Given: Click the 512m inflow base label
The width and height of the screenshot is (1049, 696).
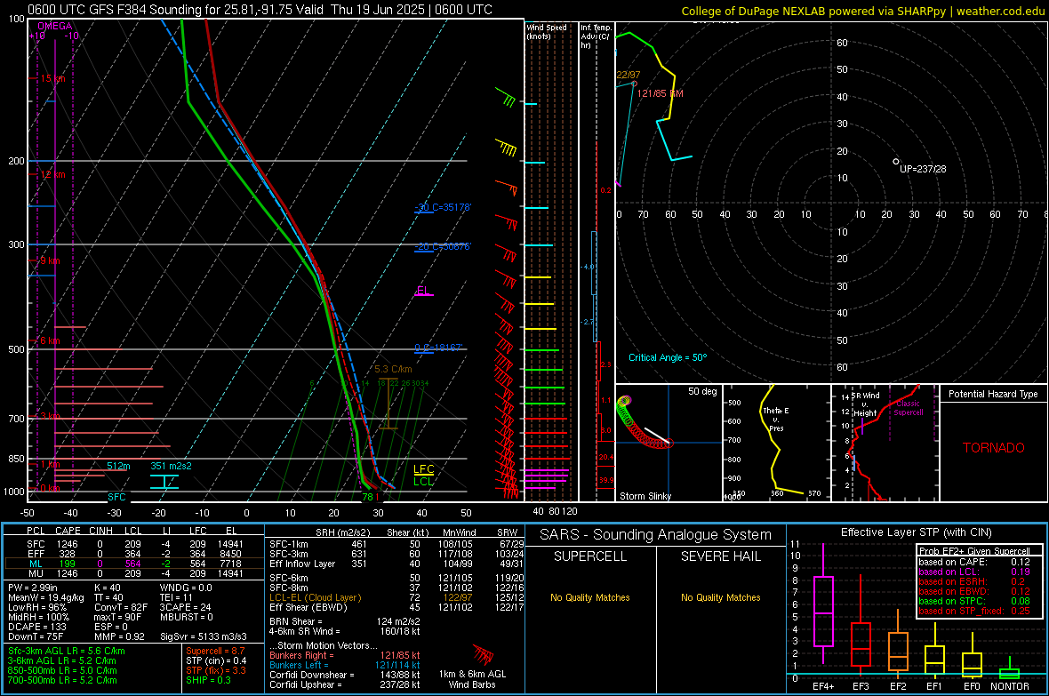Looking at the screenshot, I should [118, 466].
